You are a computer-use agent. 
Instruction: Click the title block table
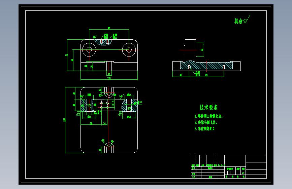click(229, 166)
